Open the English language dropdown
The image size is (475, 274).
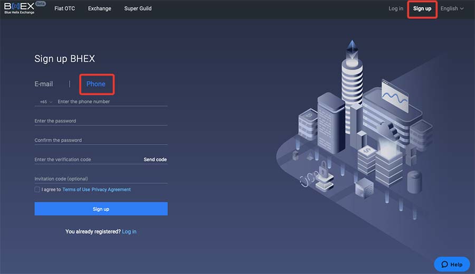(452, 8)
